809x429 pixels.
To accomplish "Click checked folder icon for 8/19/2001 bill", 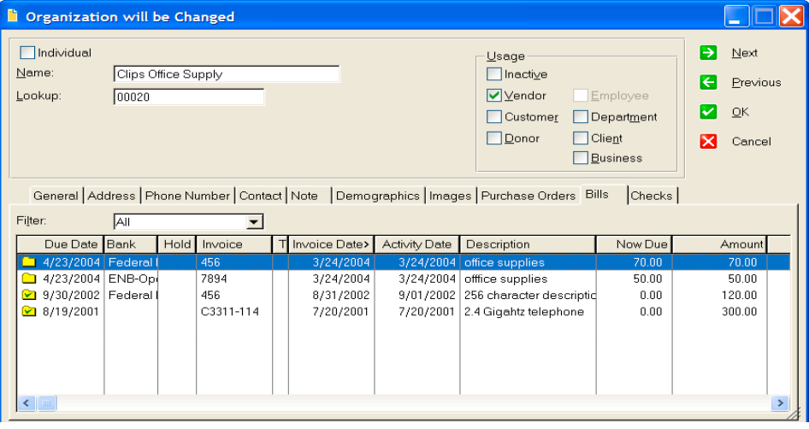I will (29, 311).
